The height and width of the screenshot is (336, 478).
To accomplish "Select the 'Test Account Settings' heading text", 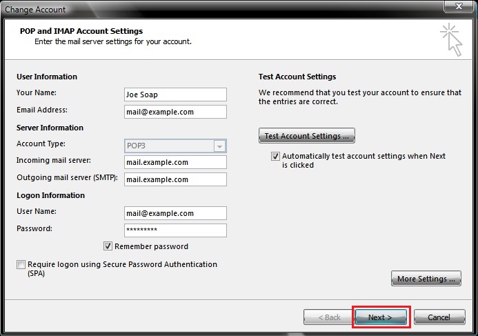I will click(x=297, y=77).
